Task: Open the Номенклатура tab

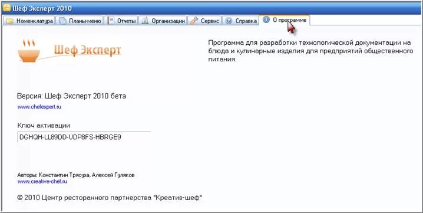Action: coord(29,21)
